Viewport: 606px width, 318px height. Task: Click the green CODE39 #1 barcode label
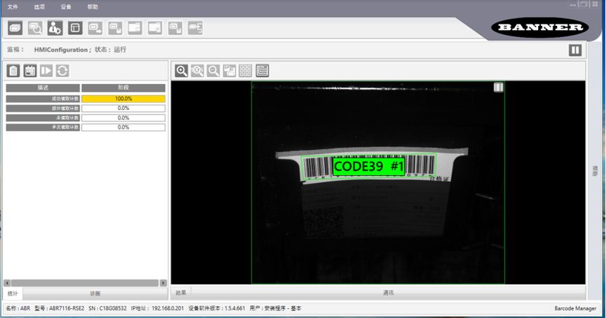point(369,167)
